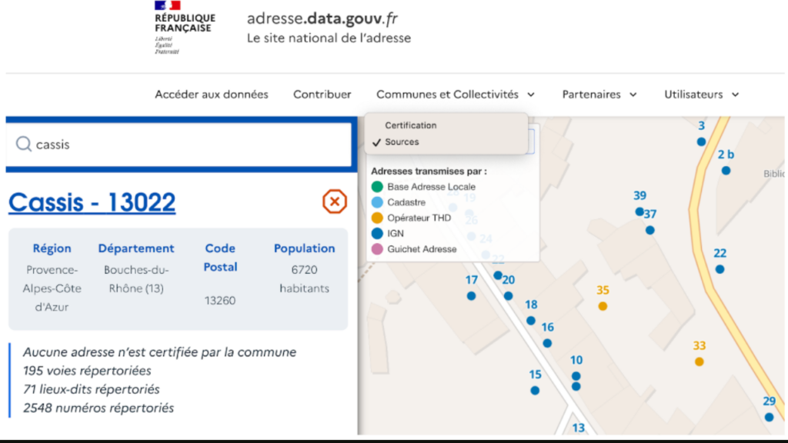788x443 pixels.
Task: Click address point 18 on the map
Action: pyautogui.click(x=531, y=321)
